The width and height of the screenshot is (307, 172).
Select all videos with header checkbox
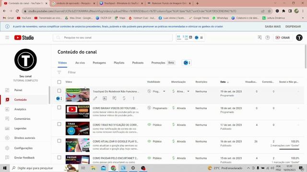pyautogui.click(x=59, y=82)
